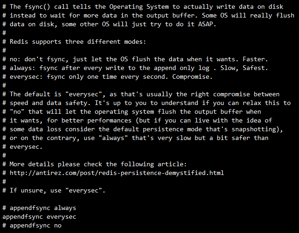299x233 pixels.
Task: Click the 'always:' mode description line
Action: (135, 68)
